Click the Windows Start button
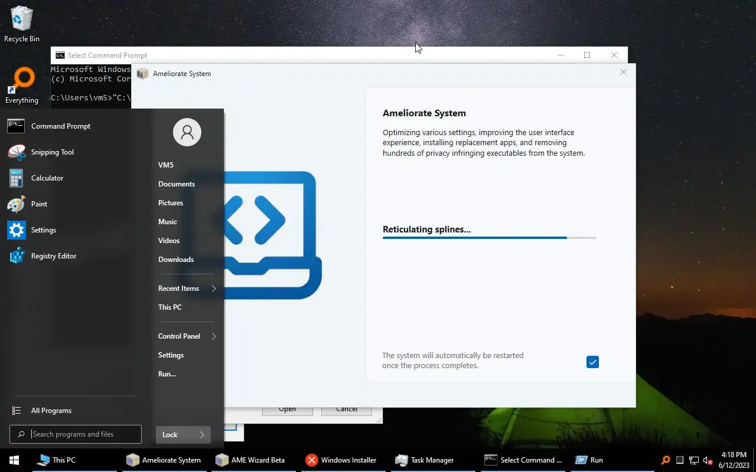This screenshot has width=756, height=472. pos(14,460)
